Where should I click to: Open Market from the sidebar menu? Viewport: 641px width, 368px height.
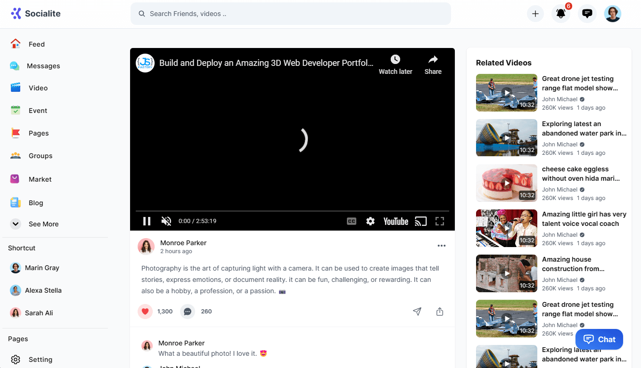[x=40, y=179]
